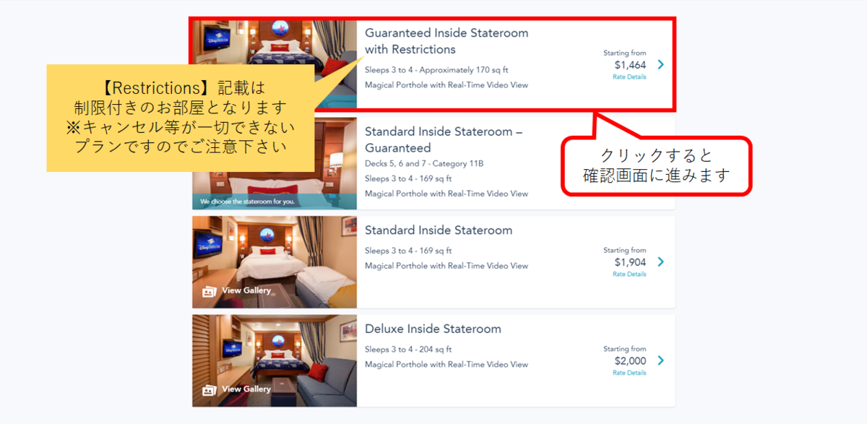Select Guaranteed Inside Stateroom with Restrictions title
Screen dimensions: 867x424
pos(447,41)
